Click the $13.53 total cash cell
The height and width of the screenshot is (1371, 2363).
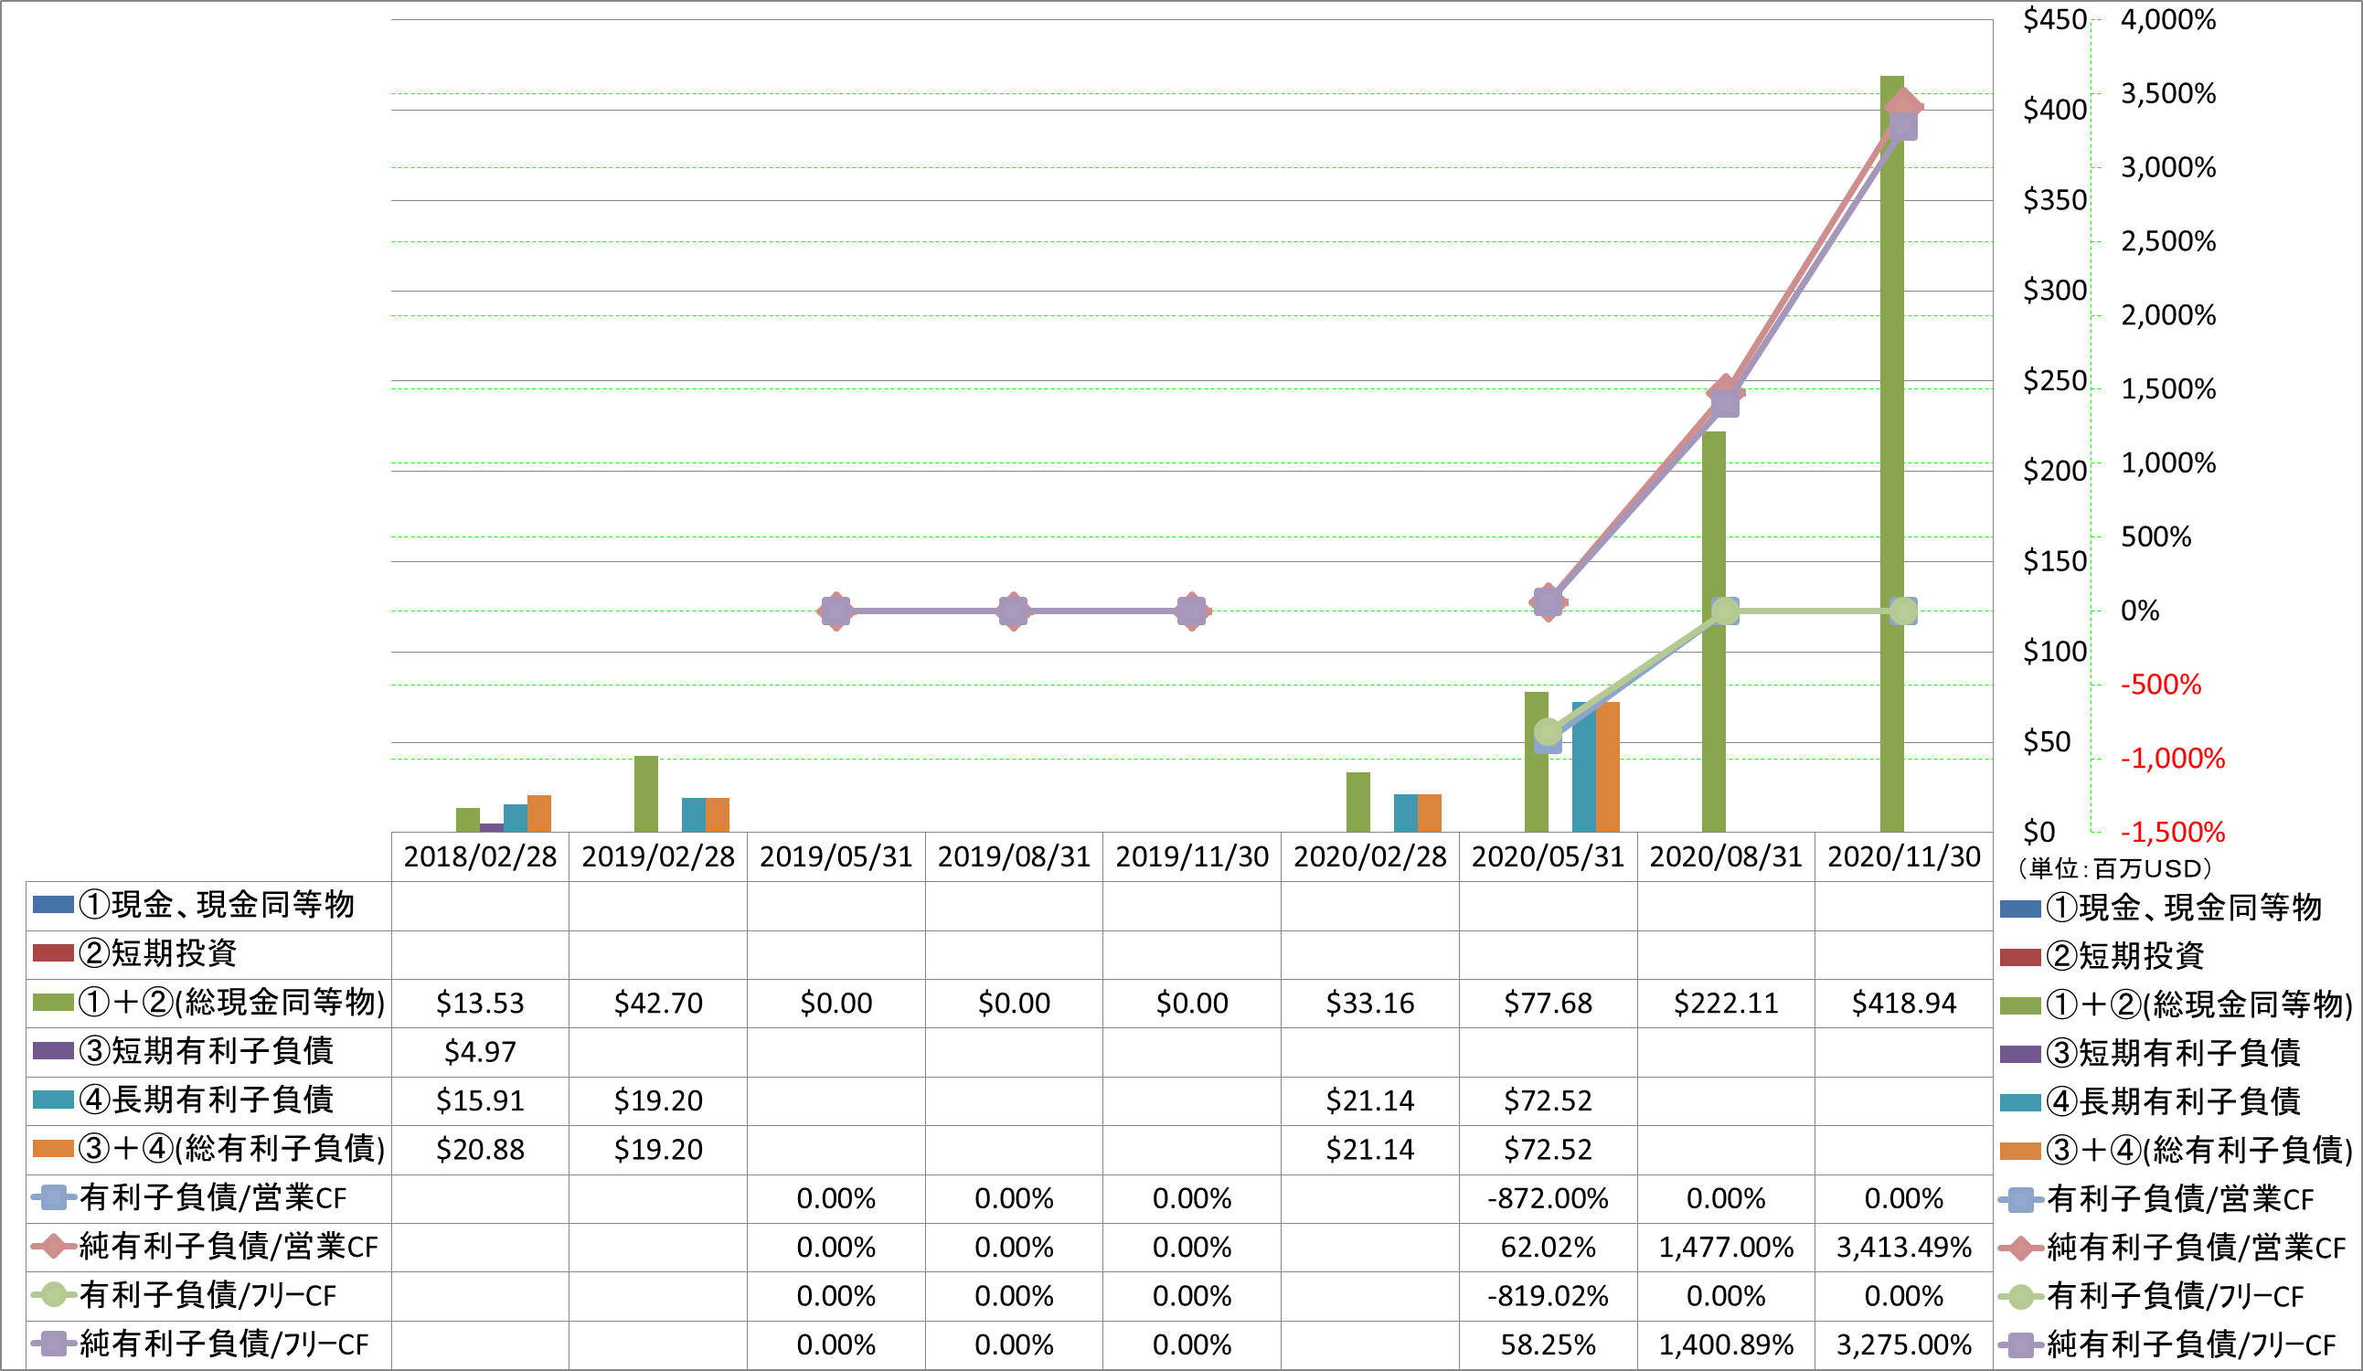click(x=479, y=1004)
